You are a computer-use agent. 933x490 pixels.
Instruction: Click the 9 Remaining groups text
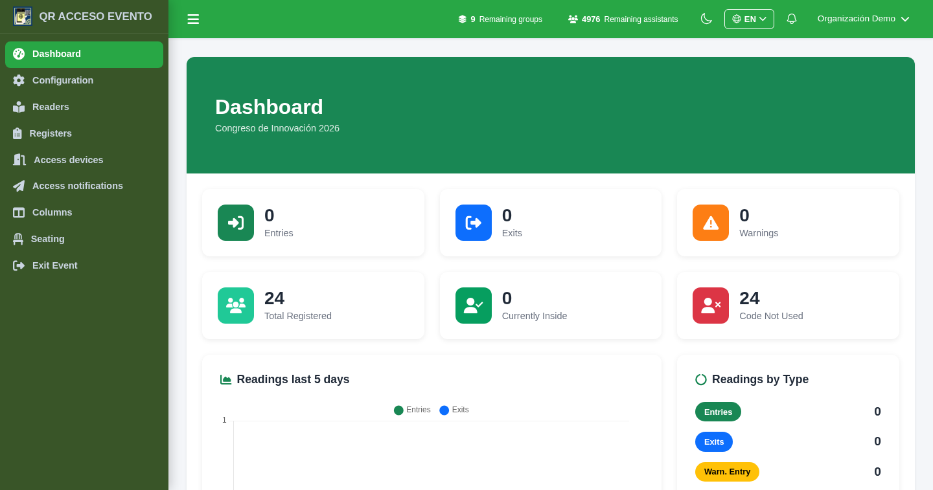pyautogui.click(x=506, y=19)
